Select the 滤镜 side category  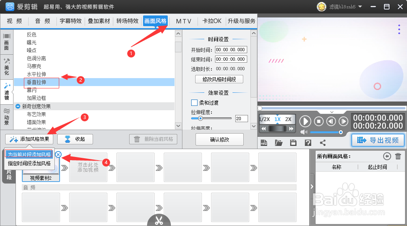coord(7,92)
